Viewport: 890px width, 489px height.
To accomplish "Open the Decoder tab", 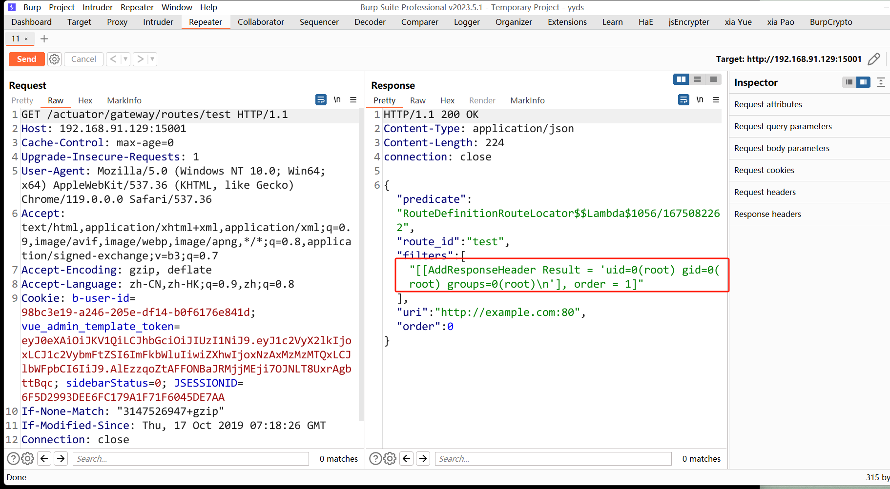I will [370, 22].
